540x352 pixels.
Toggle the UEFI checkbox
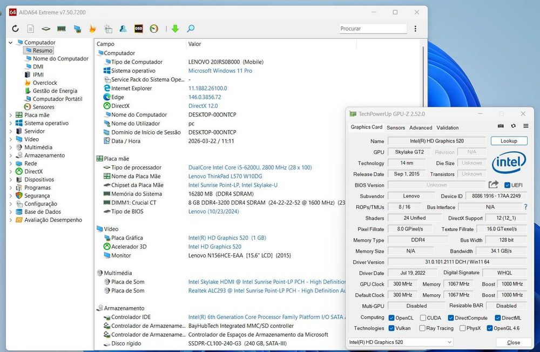pos(507,185)
